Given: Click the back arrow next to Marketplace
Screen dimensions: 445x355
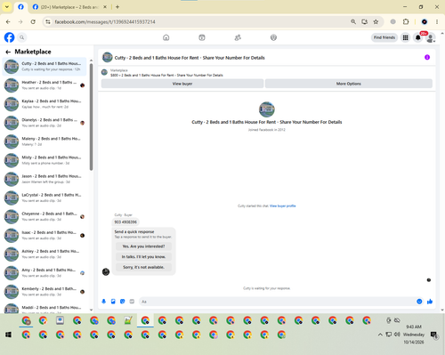Looking at the screenshot, I should pos(8,52).
